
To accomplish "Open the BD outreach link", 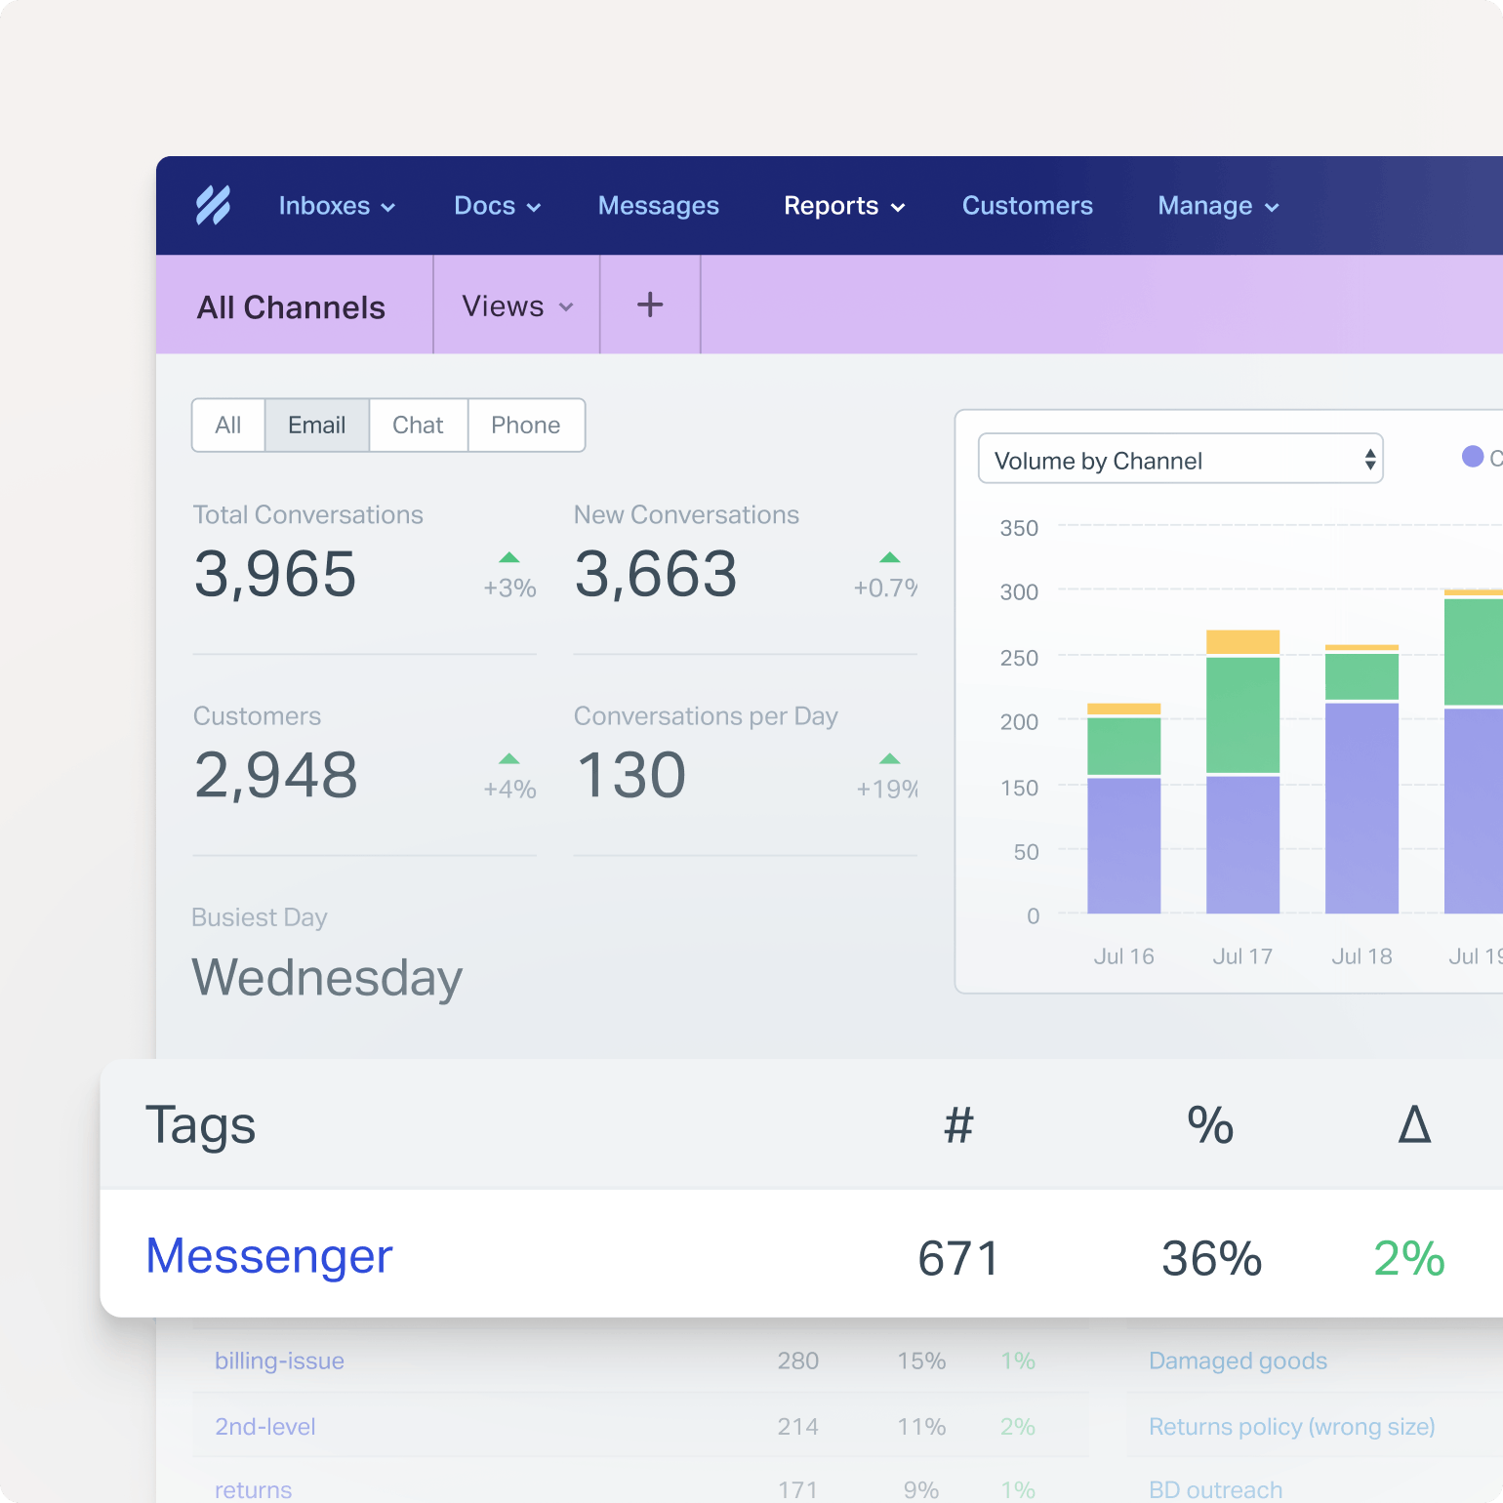I will click(1215, 1489).
